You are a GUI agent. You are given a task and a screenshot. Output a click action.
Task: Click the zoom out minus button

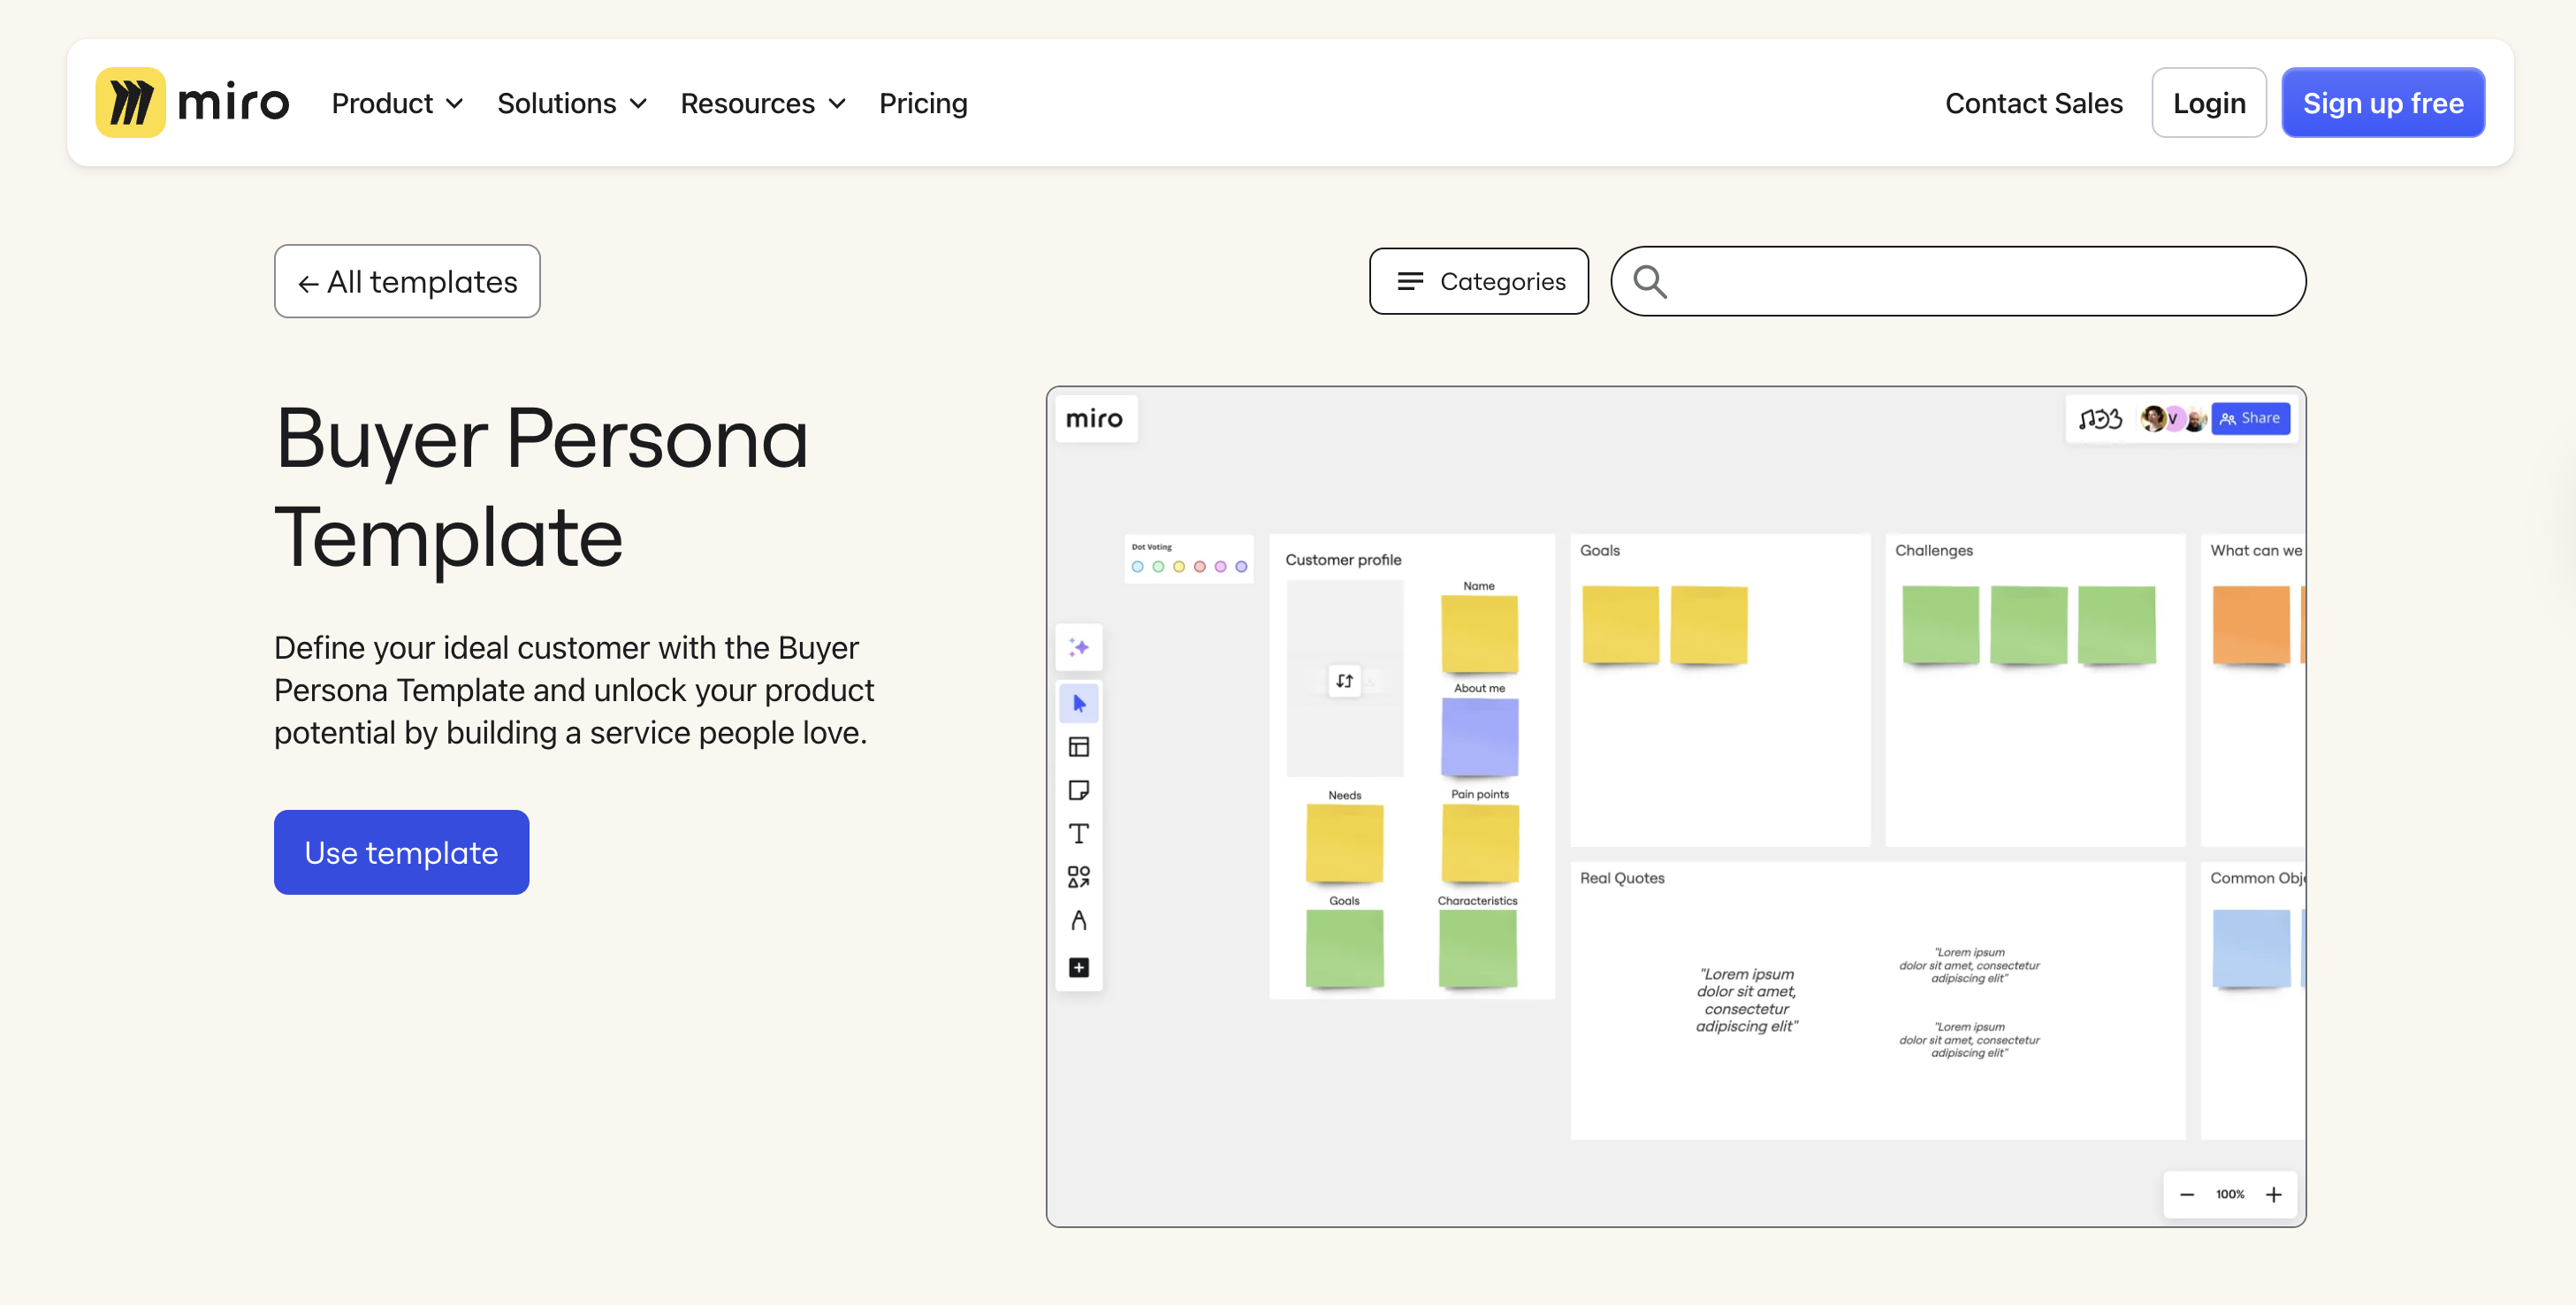click(x=2187, y=1195)
